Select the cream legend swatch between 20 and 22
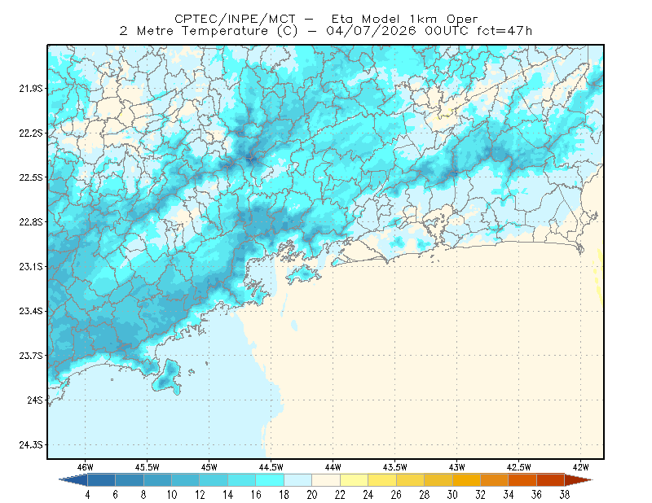Image resolution: width=652 pixels, height=503 pixels. [326, 480]
